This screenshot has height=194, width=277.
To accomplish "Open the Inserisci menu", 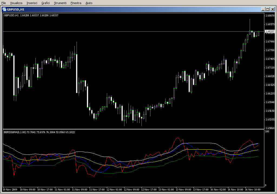I will 32,3.
